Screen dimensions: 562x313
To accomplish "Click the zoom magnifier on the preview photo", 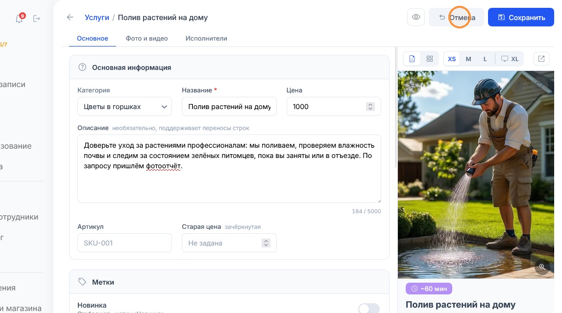I will coord(542,267).
